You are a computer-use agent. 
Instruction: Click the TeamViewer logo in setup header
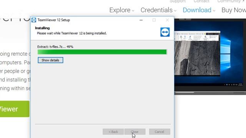pyautogui.click(x=165, y=32)
